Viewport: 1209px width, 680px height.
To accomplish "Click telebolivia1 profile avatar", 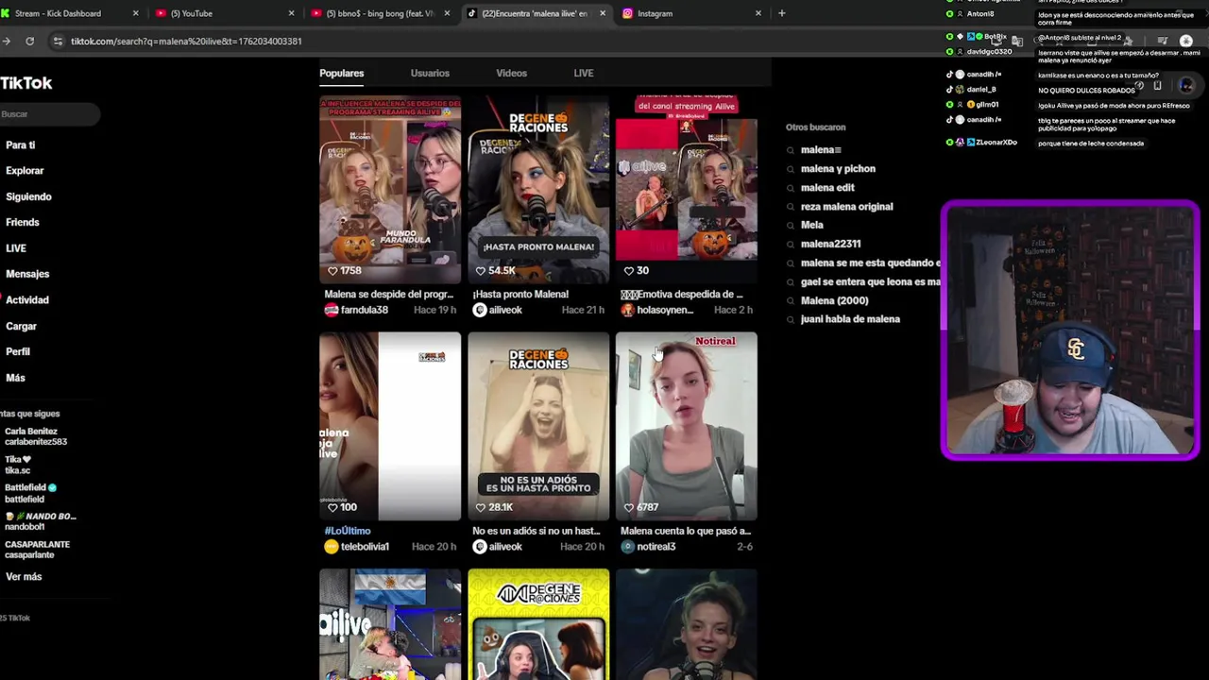I will [x=331, y=547].
